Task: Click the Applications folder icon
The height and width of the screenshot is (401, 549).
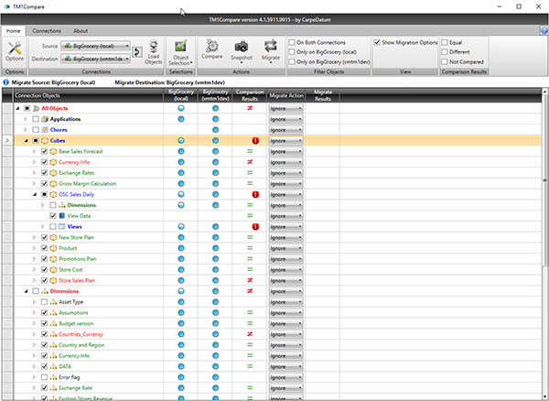Action: (x=45, y=119)
